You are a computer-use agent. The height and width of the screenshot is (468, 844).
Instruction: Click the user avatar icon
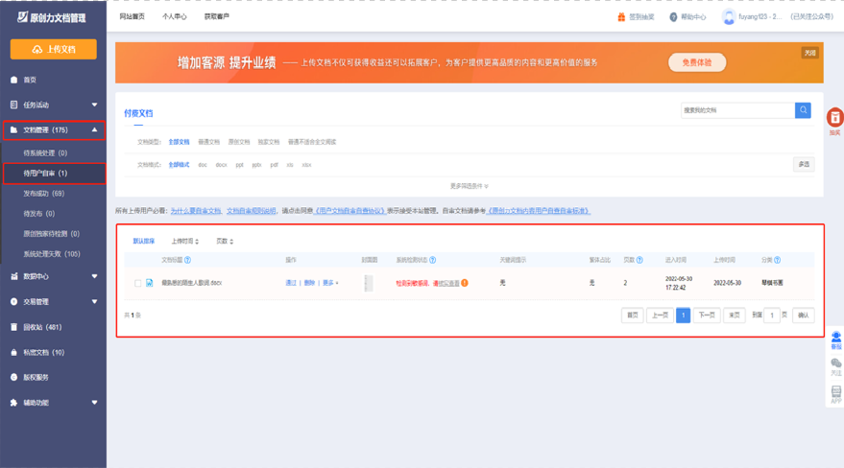click(x=729, y=17)
